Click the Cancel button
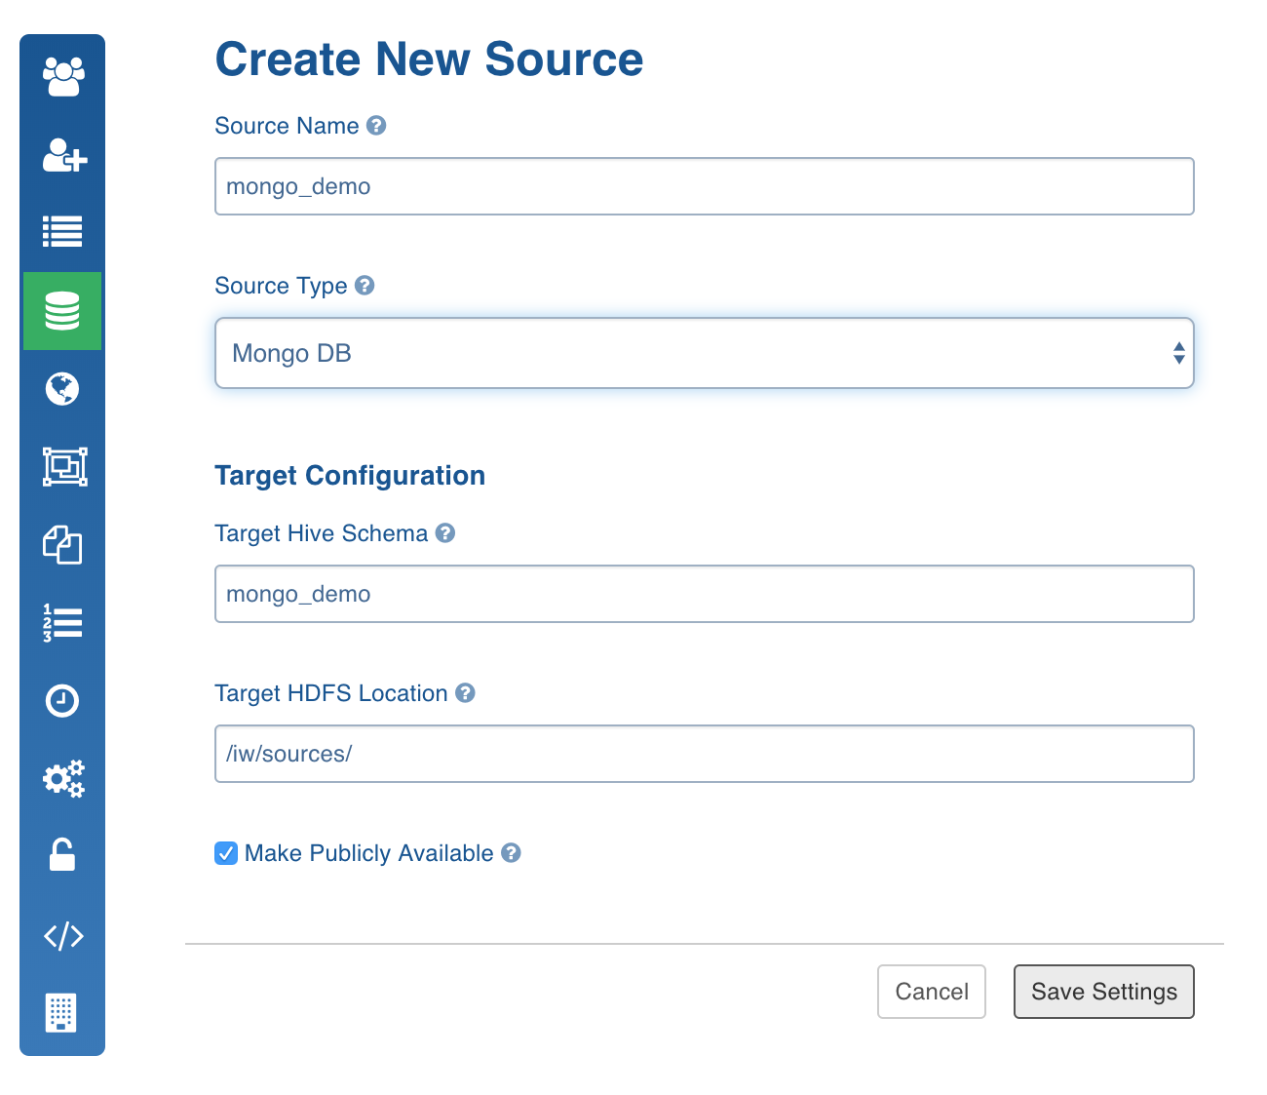The image size is (1267, 1095). (x=932, y=992)
